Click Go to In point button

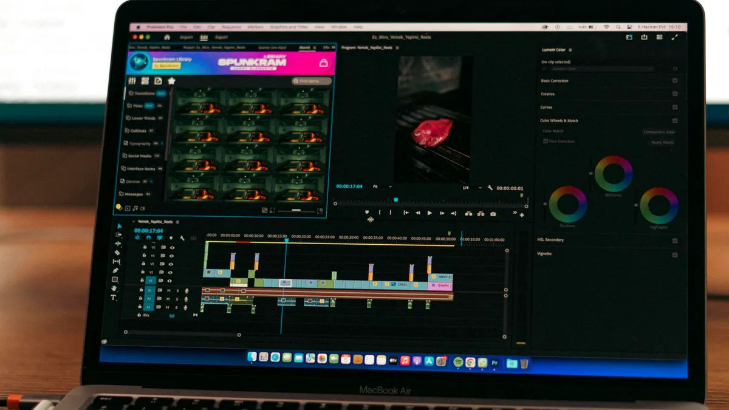click(x=406, y=213)
